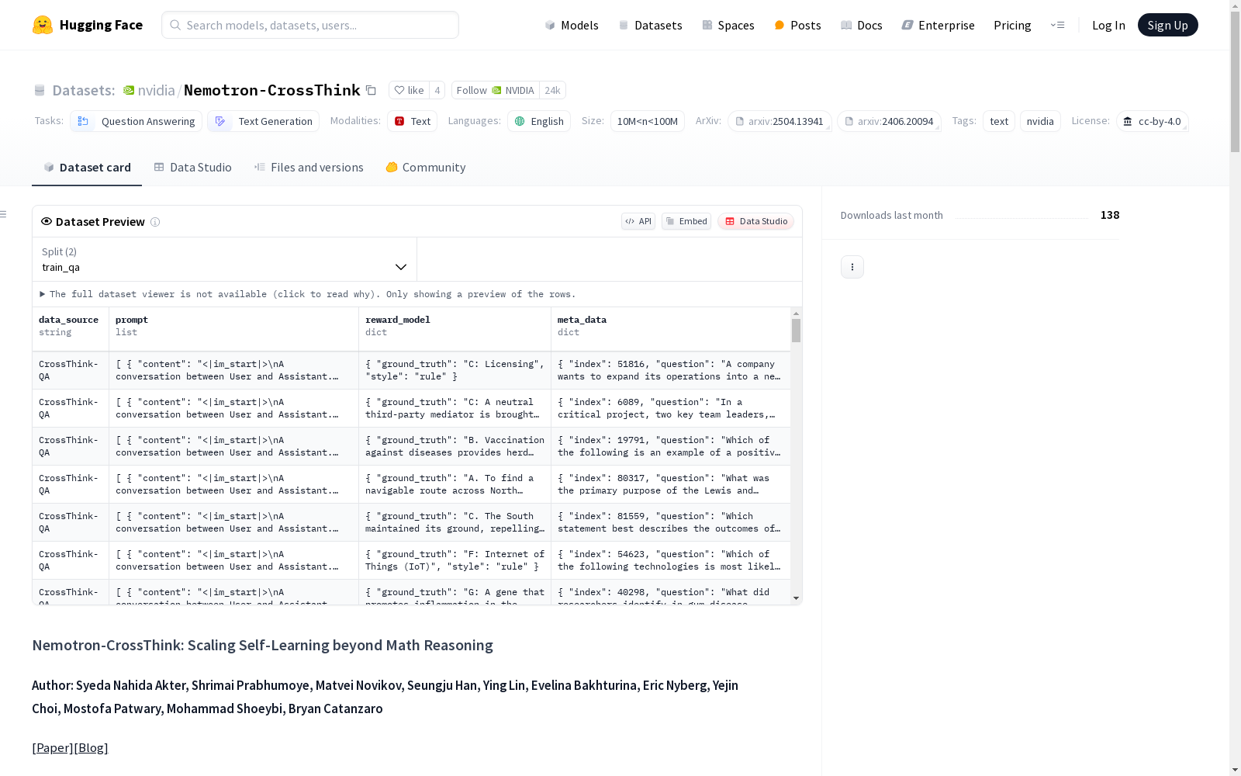Visit the Pricing page
This screenshot has height=776, width=1241.
(1012, 25)
